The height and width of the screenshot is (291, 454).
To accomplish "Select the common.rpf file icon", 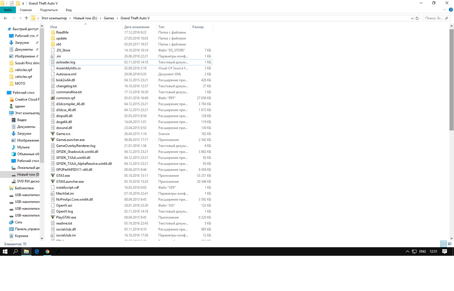I will click(x=53, y=98).
